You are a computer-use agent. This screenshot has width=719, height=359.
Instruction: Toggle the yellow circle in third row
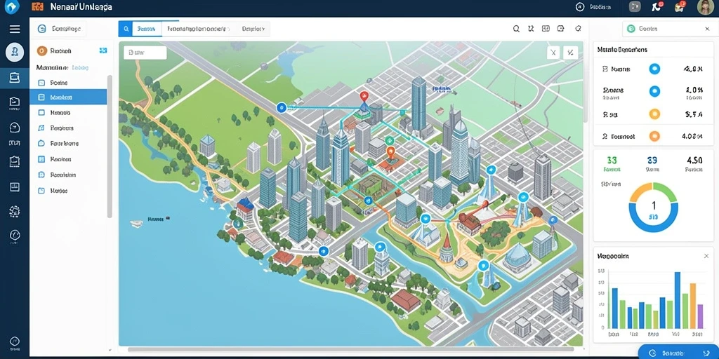(x=655, y=114)
